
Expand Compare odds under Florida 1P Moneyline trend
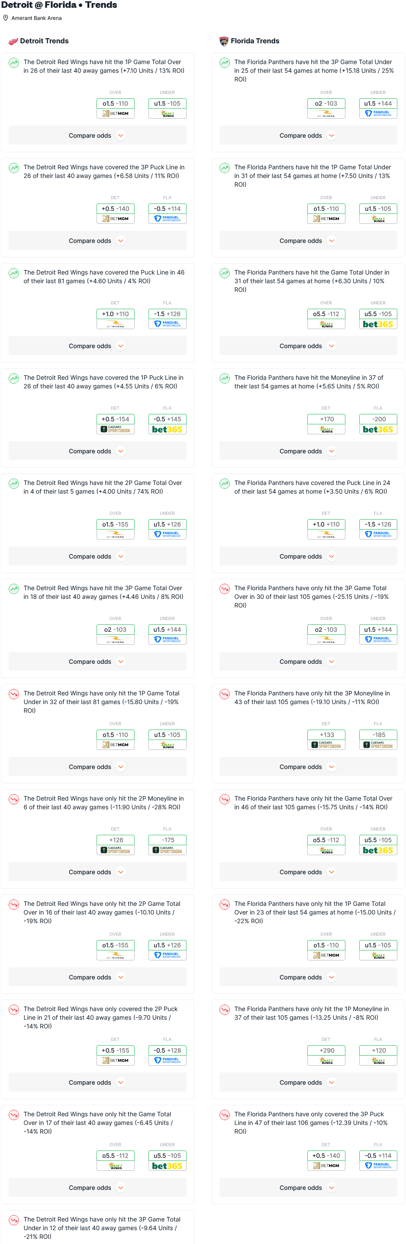point(307,1082)
